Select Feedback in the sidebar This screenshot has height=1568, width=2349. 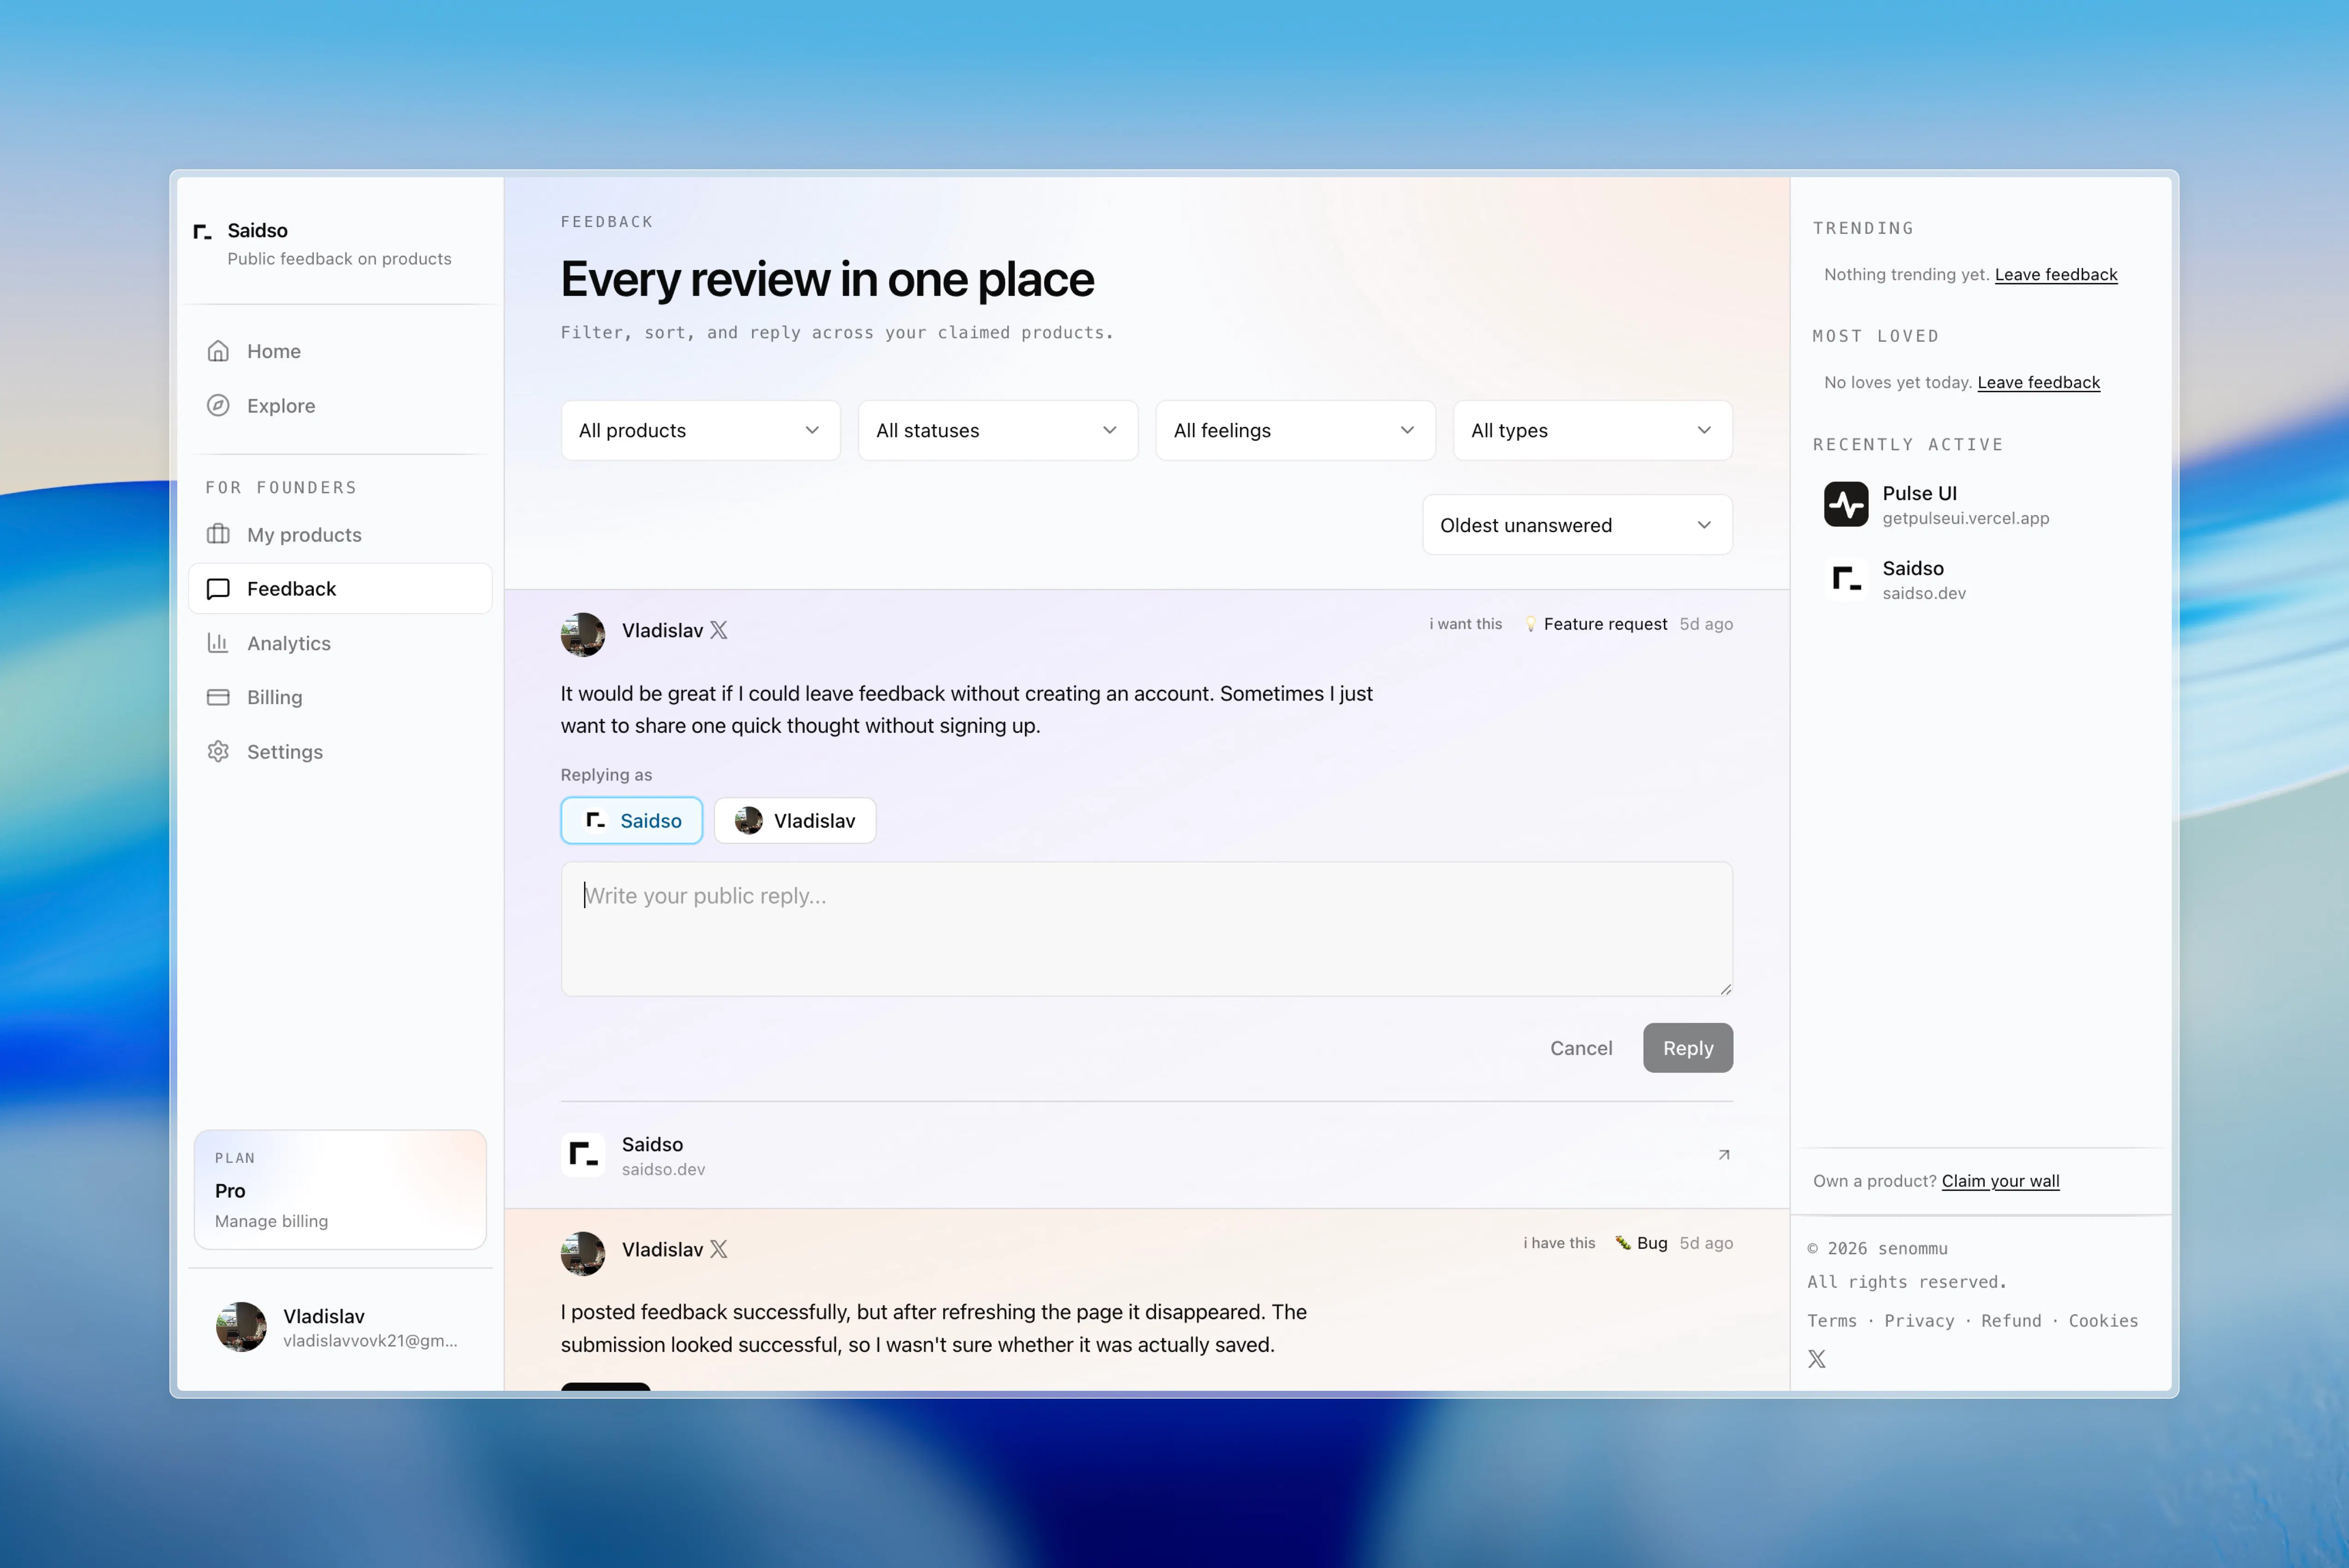pos(340,588)
